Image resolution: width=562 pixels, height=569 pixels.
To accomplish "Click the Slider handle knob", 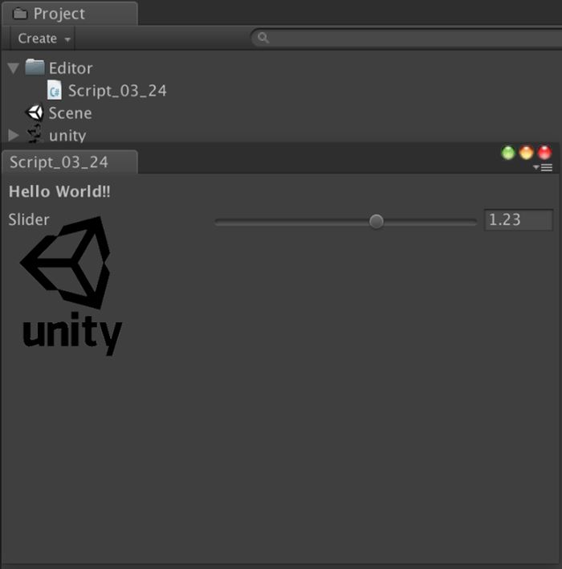I will [x=377, y=221].
